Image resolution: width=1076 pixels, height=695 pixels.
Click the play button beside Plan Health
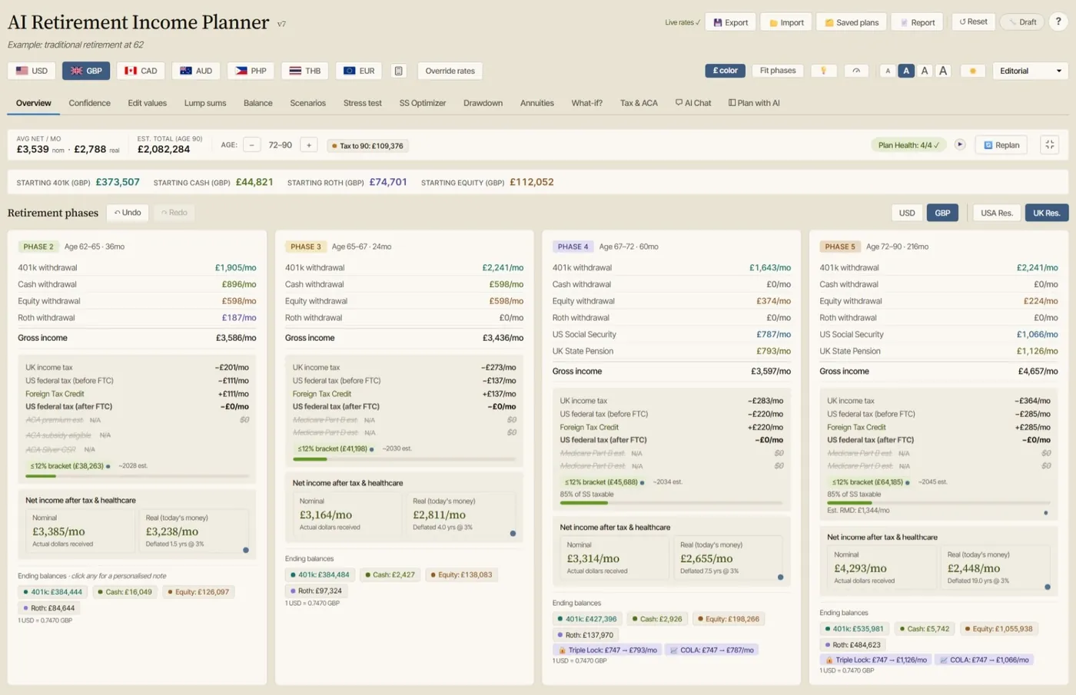(x=960, y=144)
